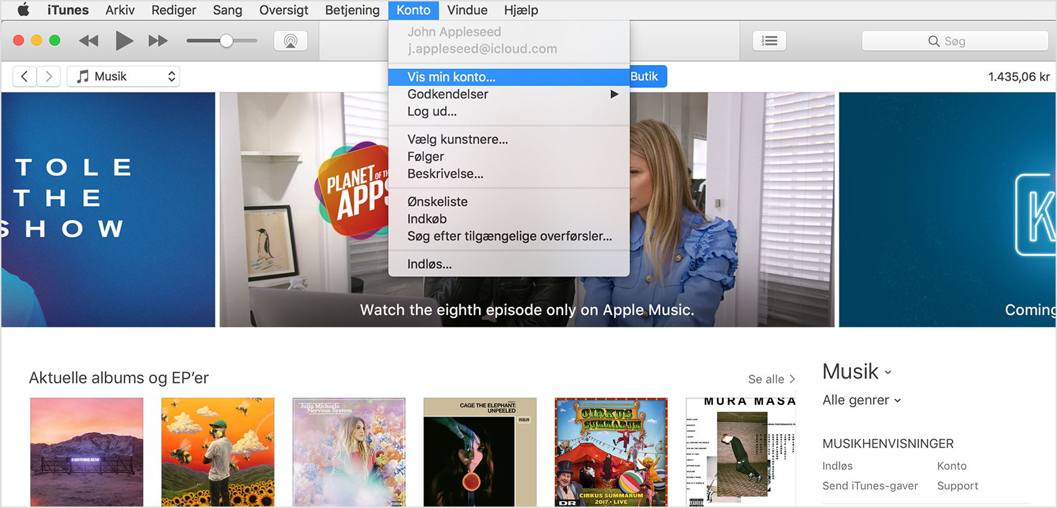Open the neon Coming banner
The image size is (1057, 508).
point(947,210)
